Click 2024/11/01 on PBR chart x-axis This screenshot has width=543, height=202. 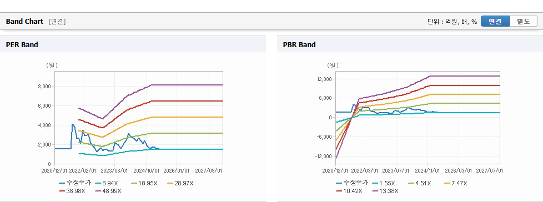(x=428, y=170)
